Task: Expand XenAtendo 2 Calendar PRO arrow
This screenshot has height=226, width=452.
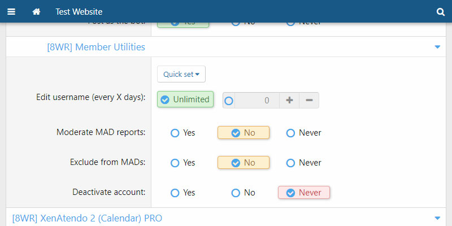Action: [437, 218]
